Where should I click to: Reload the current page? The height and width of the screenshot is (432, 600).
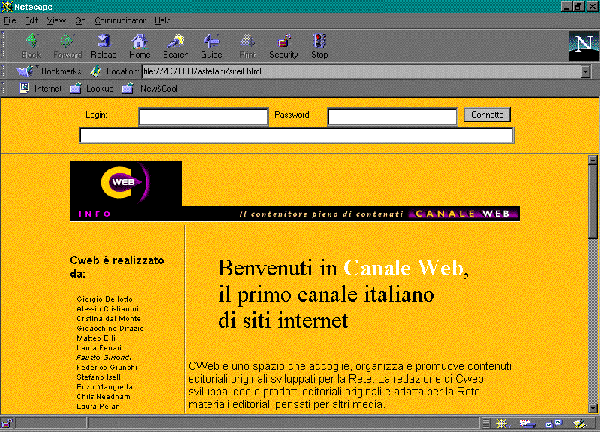(x=103, y=46)
